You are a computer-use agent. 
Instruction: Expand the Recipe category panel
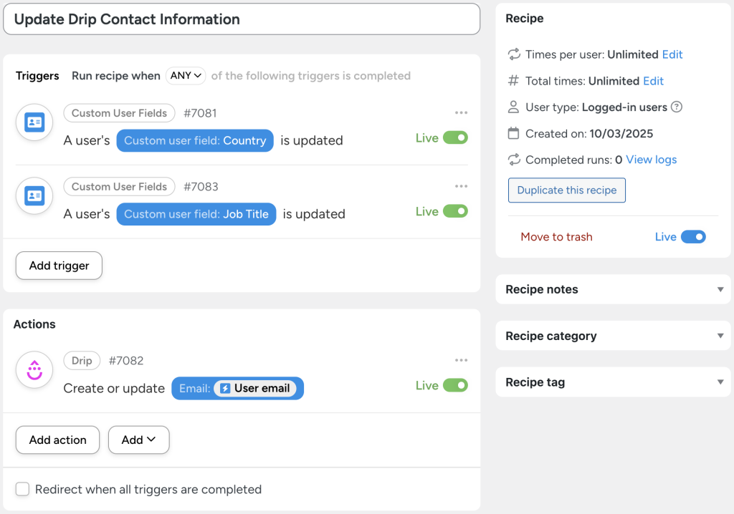[613, 336]
